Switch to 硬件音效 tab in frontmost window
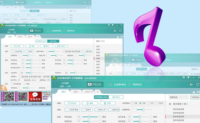The height and width of the screenshot is (123, 200). [x=116, y=97]
